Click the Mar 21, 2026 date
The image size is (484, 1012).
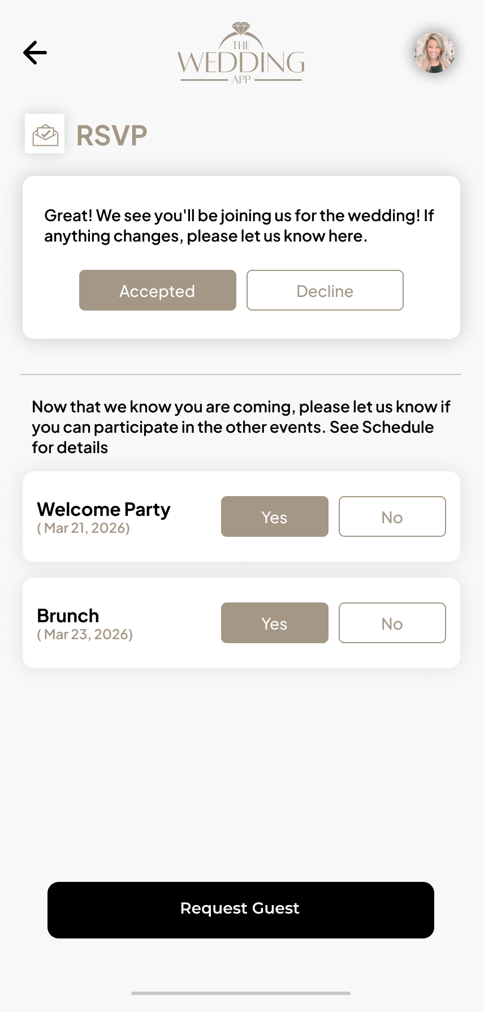[84, 528]
